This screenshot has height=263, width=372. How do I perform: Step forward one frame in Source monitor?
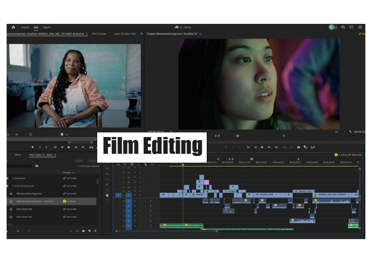(x=76, y=147)
